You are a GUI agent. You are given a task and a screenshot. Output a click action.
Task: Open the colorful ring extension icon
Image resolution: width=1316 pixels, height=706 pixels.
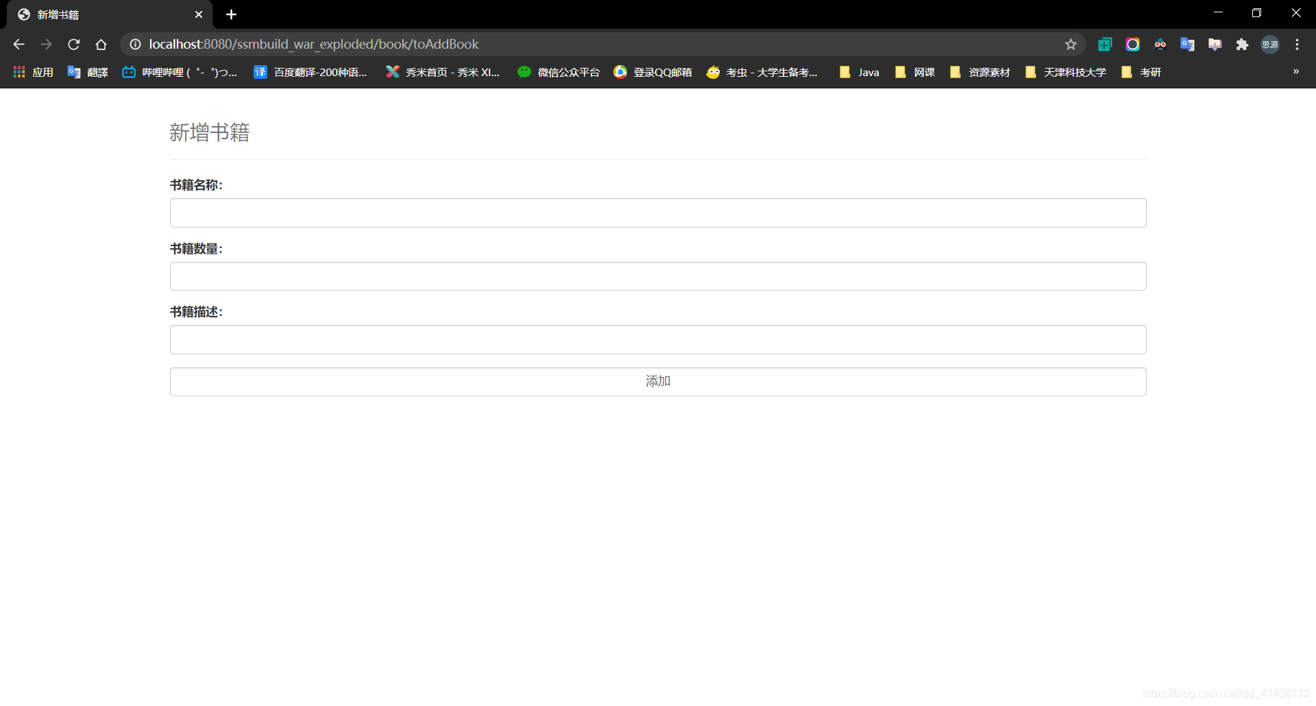[x=1132, y=45]
